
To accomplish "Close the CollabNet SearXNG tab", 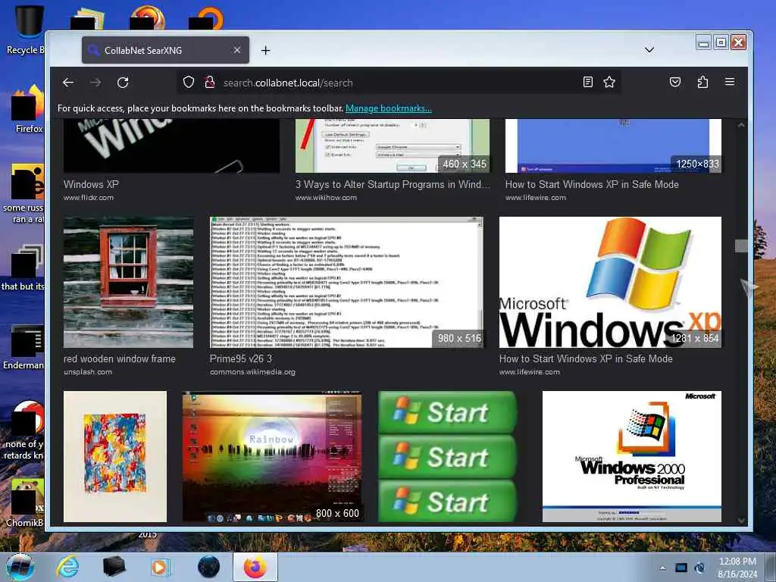I will (237, 50).
